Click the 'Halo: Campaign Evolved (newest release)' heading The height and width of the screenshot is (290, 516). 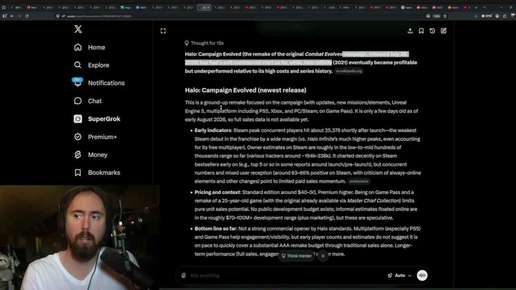click(246, 90)
